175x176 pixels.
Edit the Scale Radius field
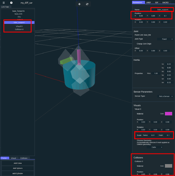coord(153,135)
